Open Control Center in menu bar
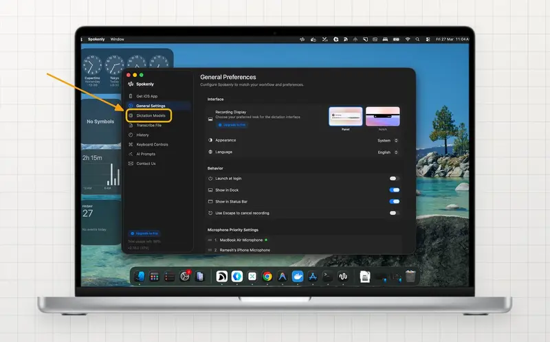Viewport: 550px width, 342px height. (428, 39)
